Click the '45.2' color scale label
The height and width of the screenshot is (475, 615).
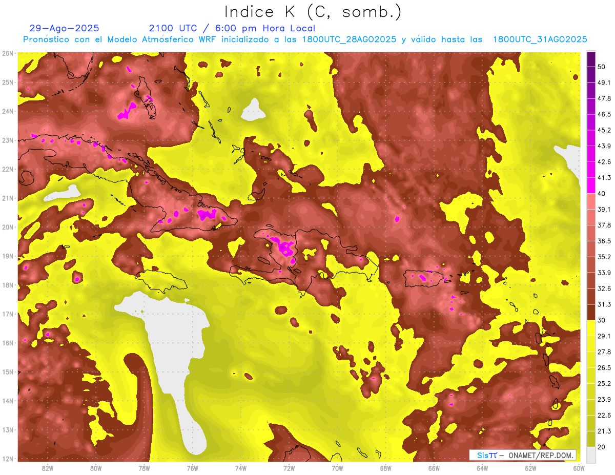click(604, 130)
